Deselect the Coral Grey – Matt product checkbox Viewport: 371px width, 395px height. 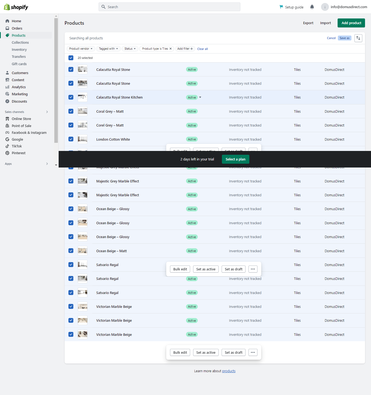click(71, 111)
